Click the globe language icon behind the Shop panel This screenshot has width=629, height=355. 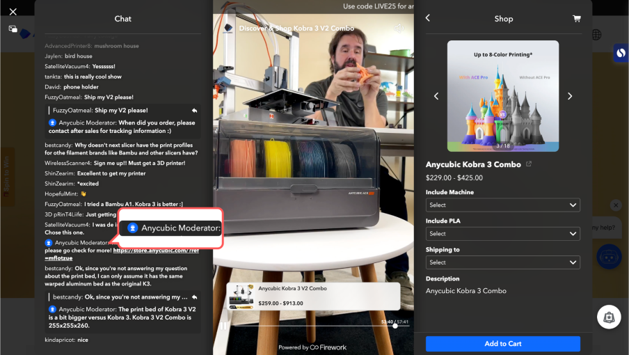coord(596,35)
